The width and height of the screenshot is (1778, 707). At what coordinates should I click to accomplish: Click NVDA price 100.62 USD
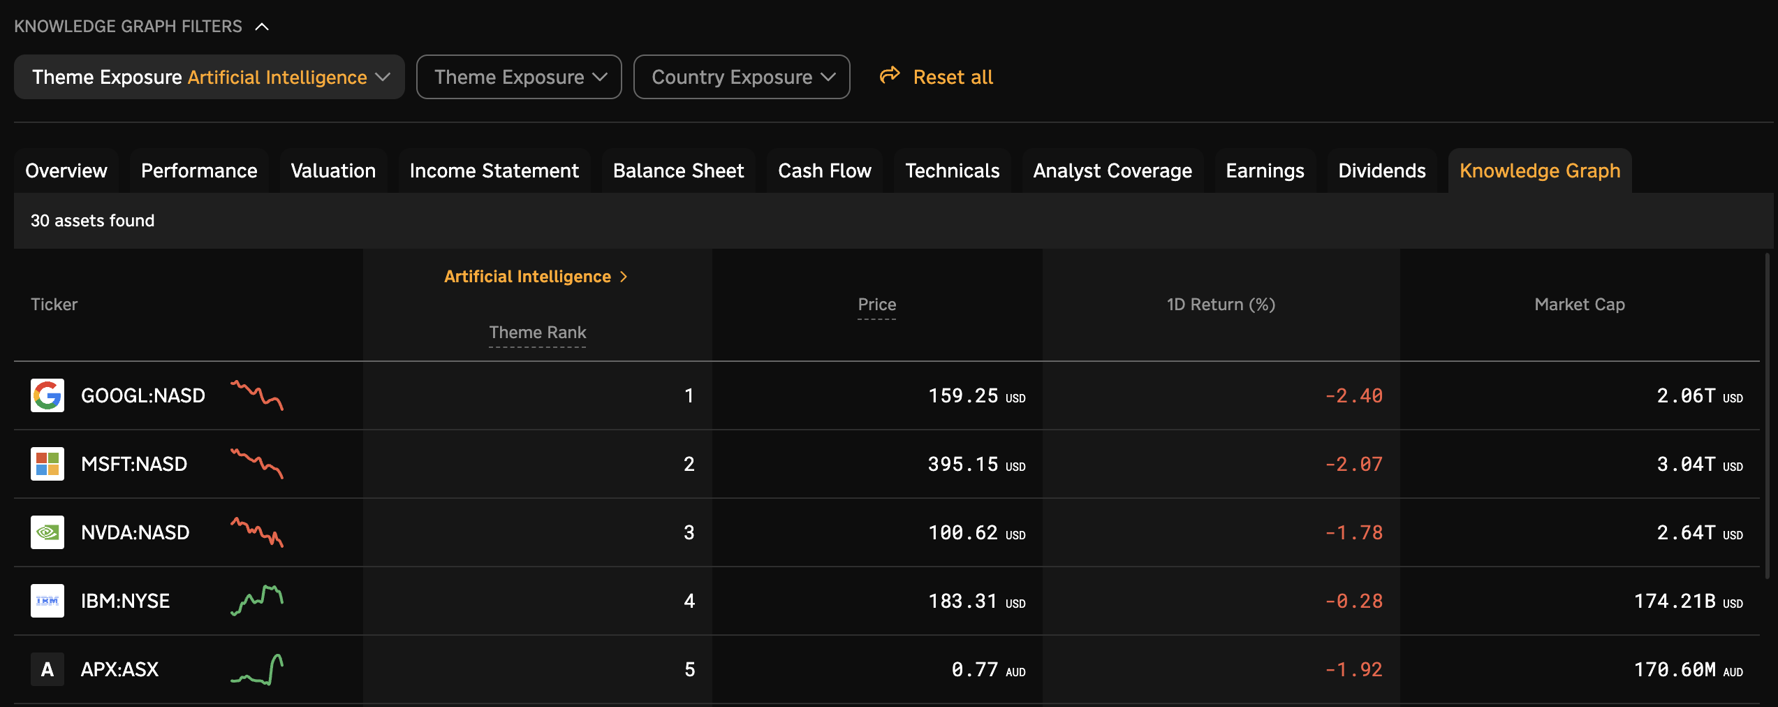[x=977, y=533]
